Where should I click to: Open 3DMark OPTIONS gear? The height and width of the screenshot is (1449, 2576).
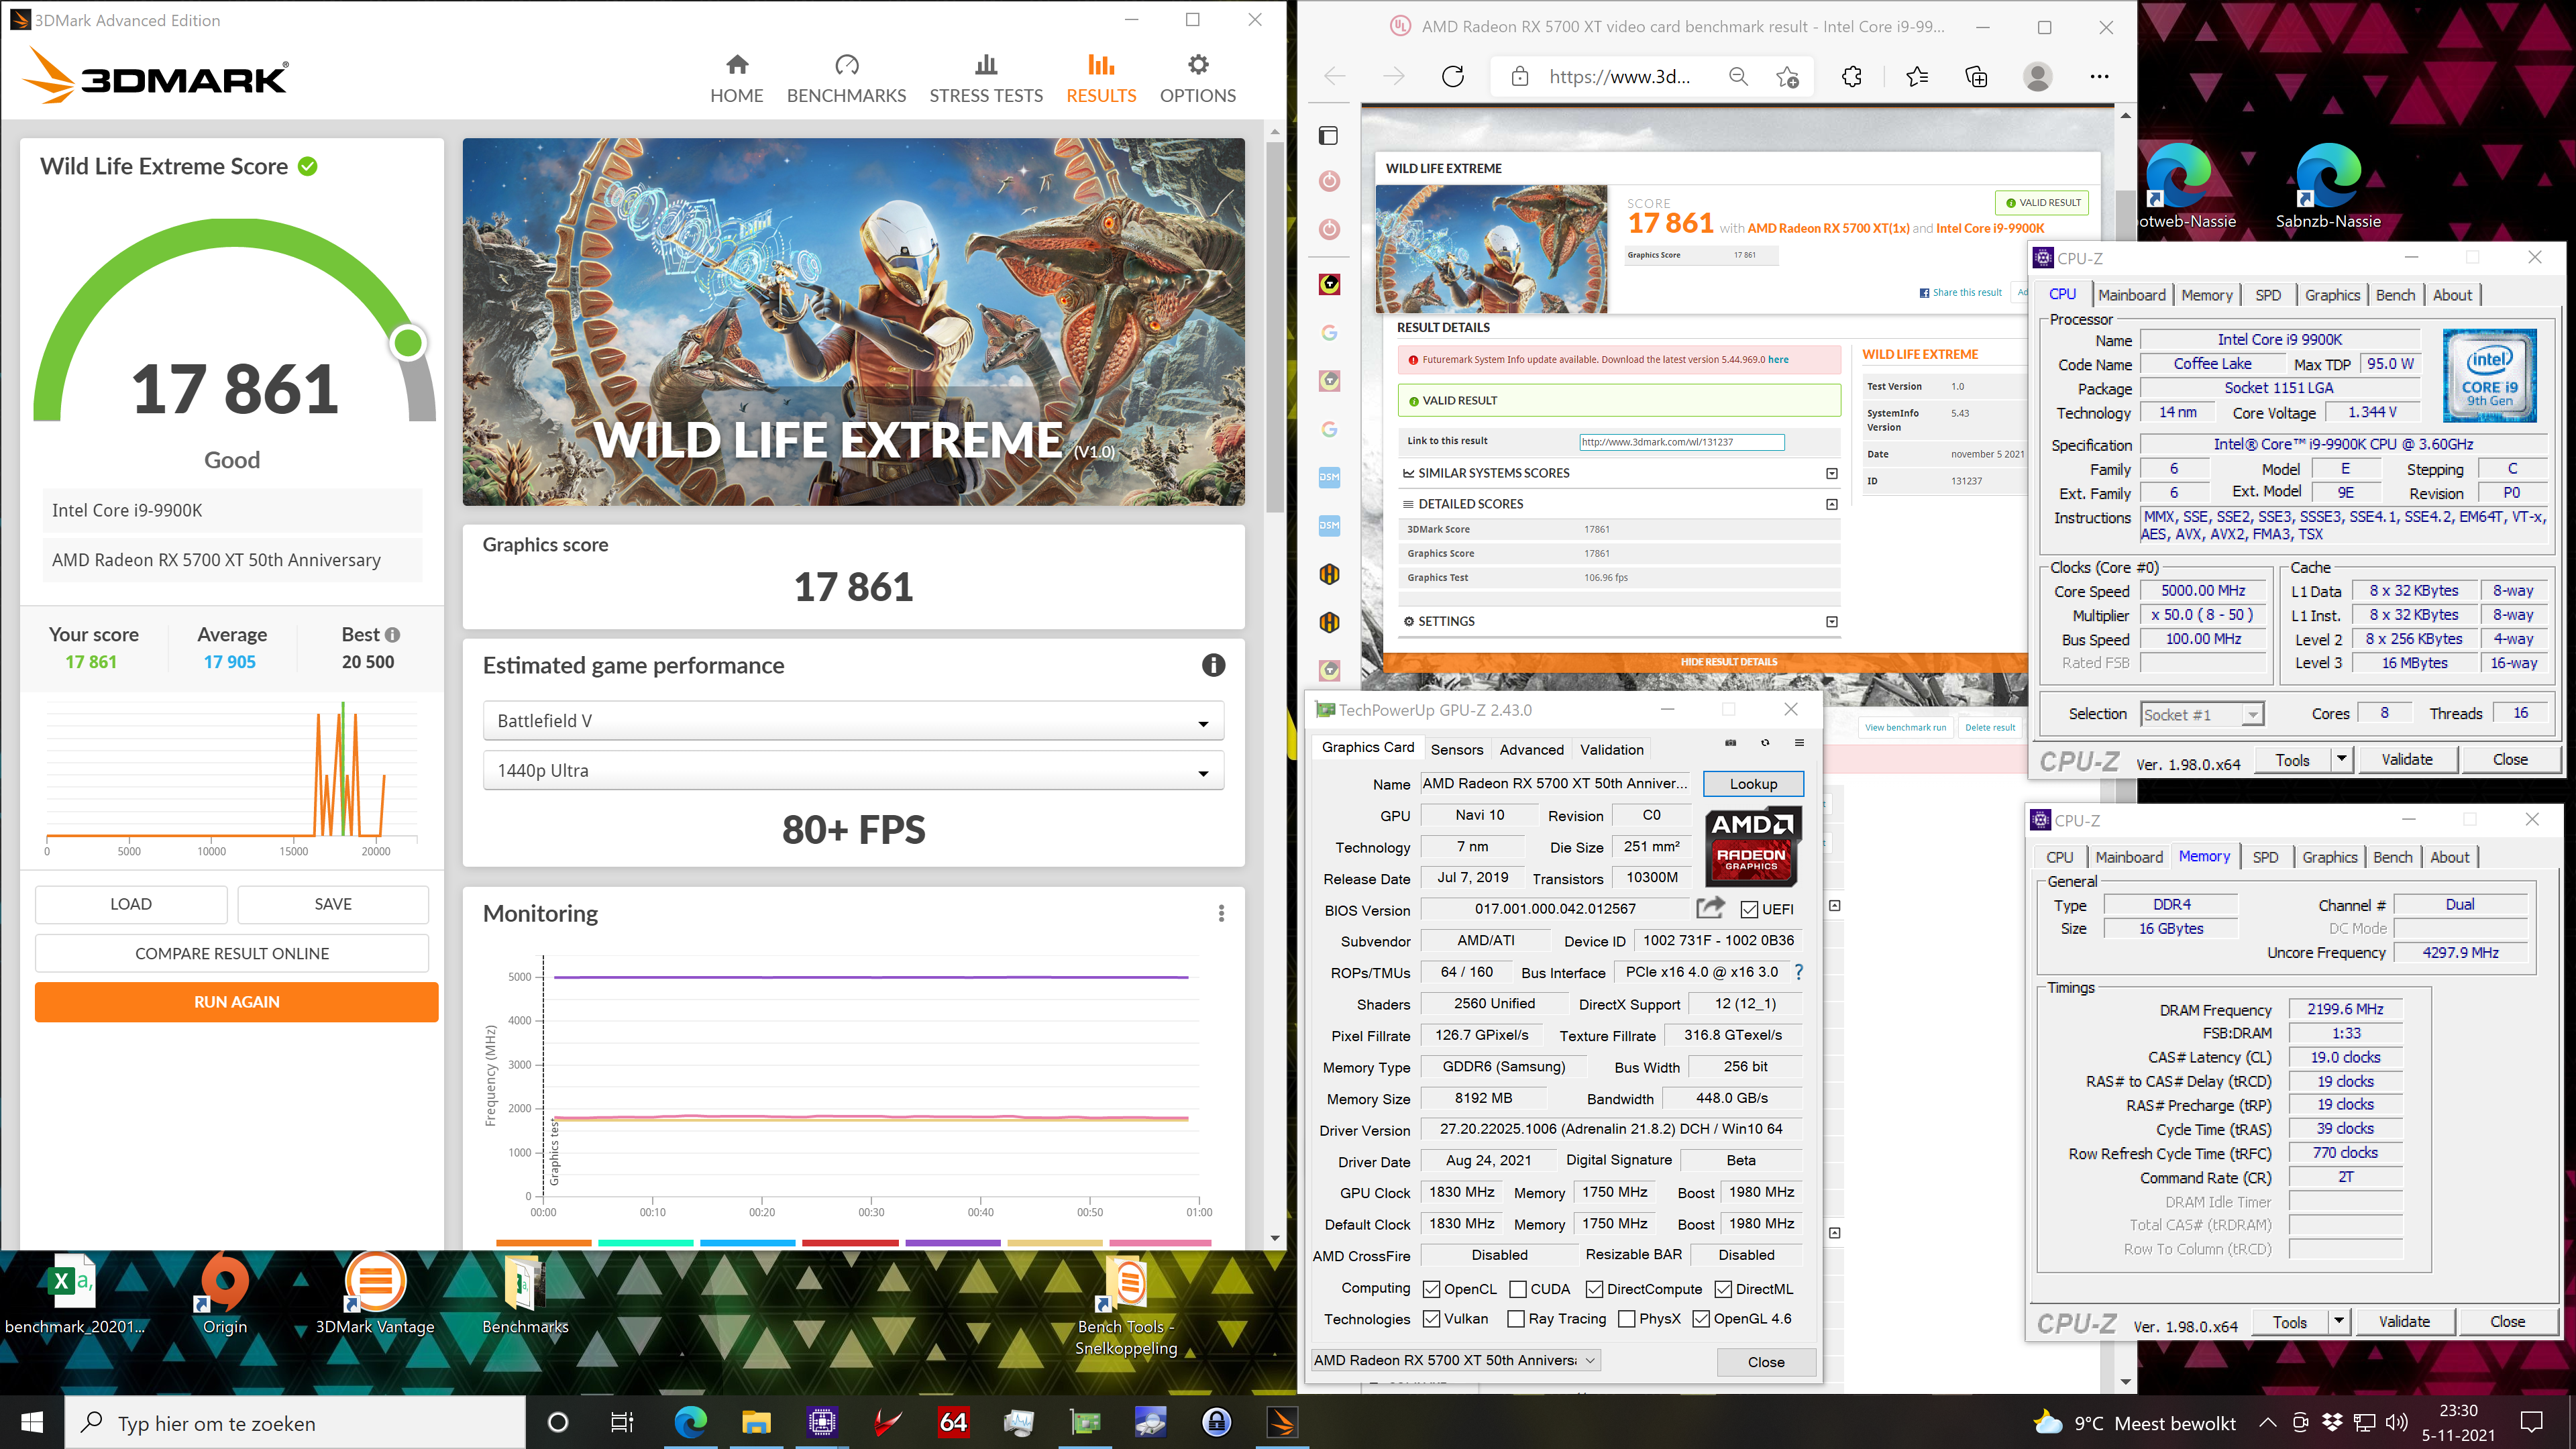tap(1197, 79)
